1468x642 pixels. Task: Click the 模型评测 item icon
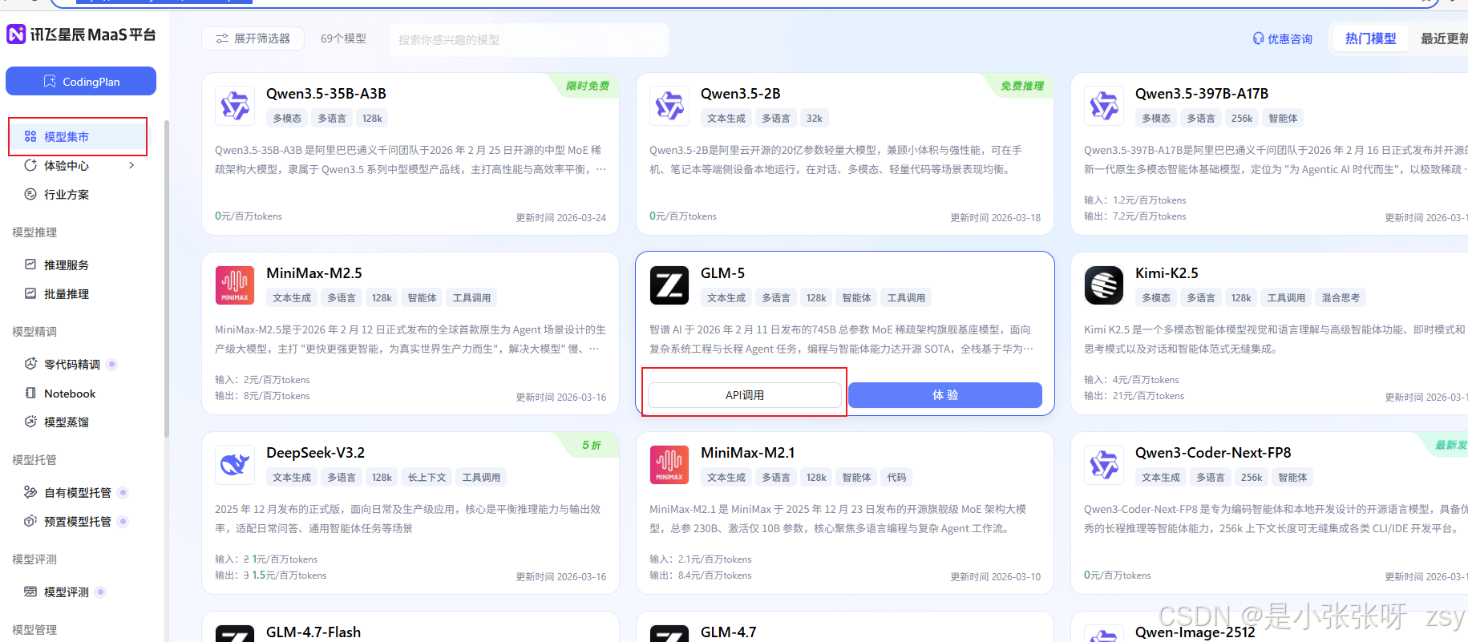(x=30, y=592)
